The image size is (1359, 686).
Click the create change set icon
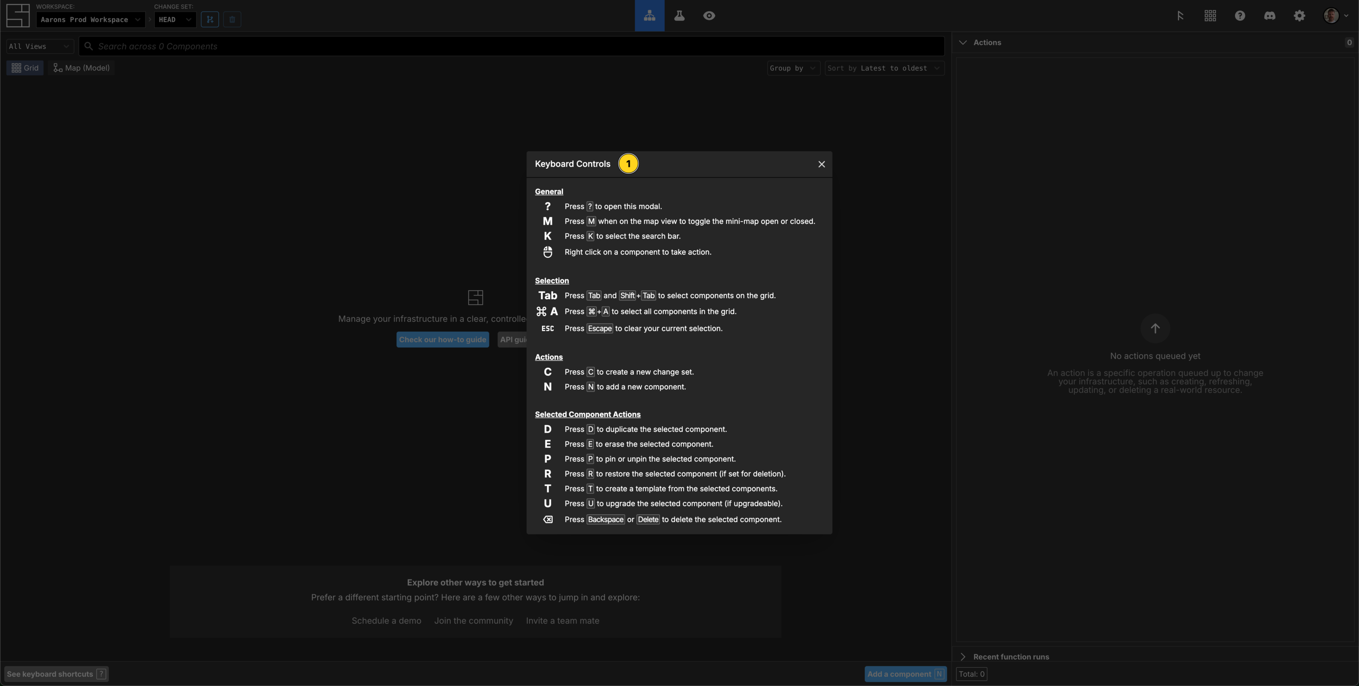pyautogui.click(x=210, y=19)
